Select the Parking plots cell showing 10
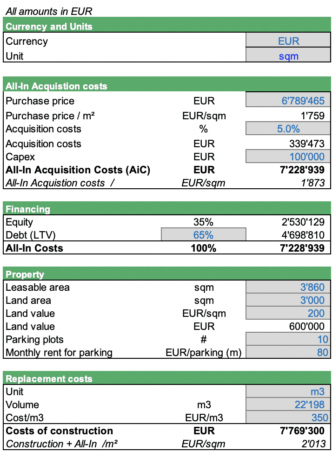Screen dimensions: 332x452 coord(288,339)
